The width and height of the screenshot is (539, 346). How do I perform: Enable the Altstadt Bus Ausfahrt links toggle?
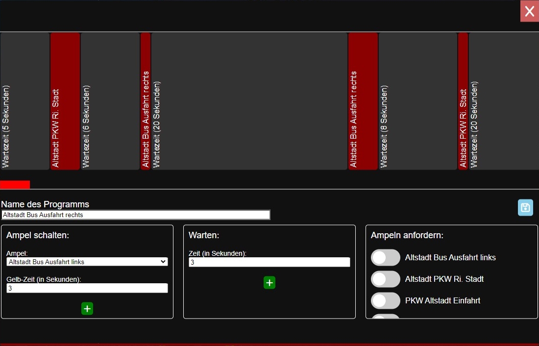tap(386, 257)
